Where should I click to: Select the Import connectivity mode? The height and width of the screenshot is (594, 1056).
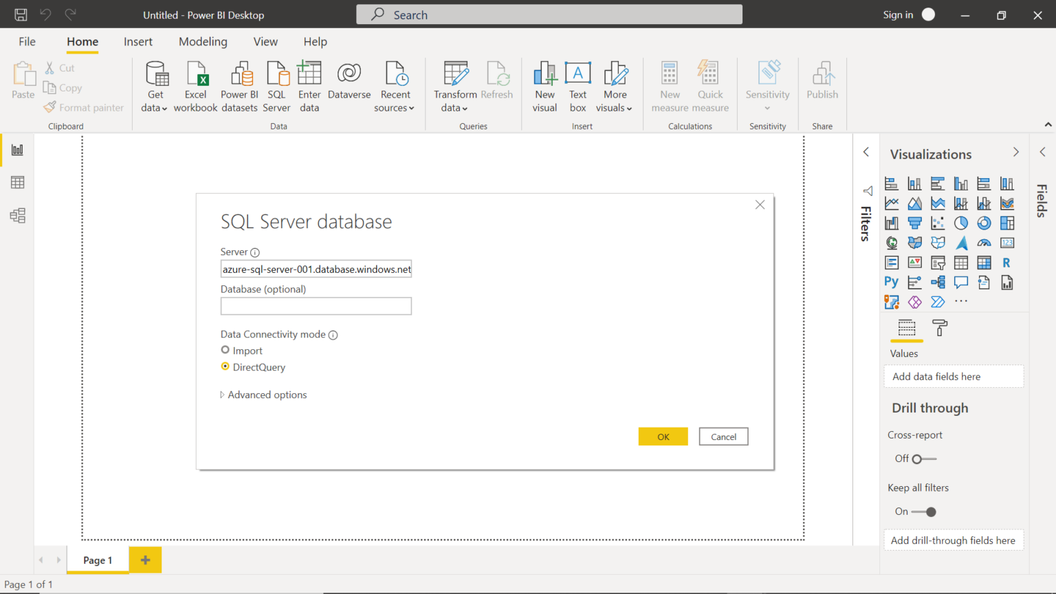point(225,350)
